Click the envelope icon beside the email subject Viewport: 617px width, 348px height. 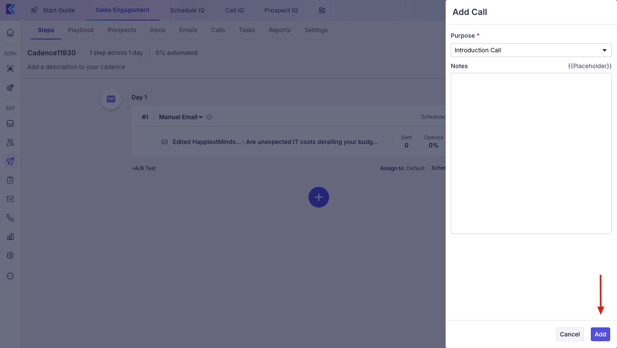[x=165, y=142]
